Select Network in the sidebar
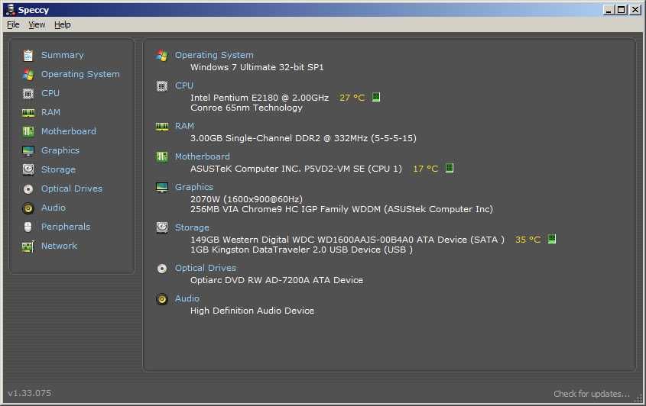Screen dimensions: 646x406 pos(59,246)
